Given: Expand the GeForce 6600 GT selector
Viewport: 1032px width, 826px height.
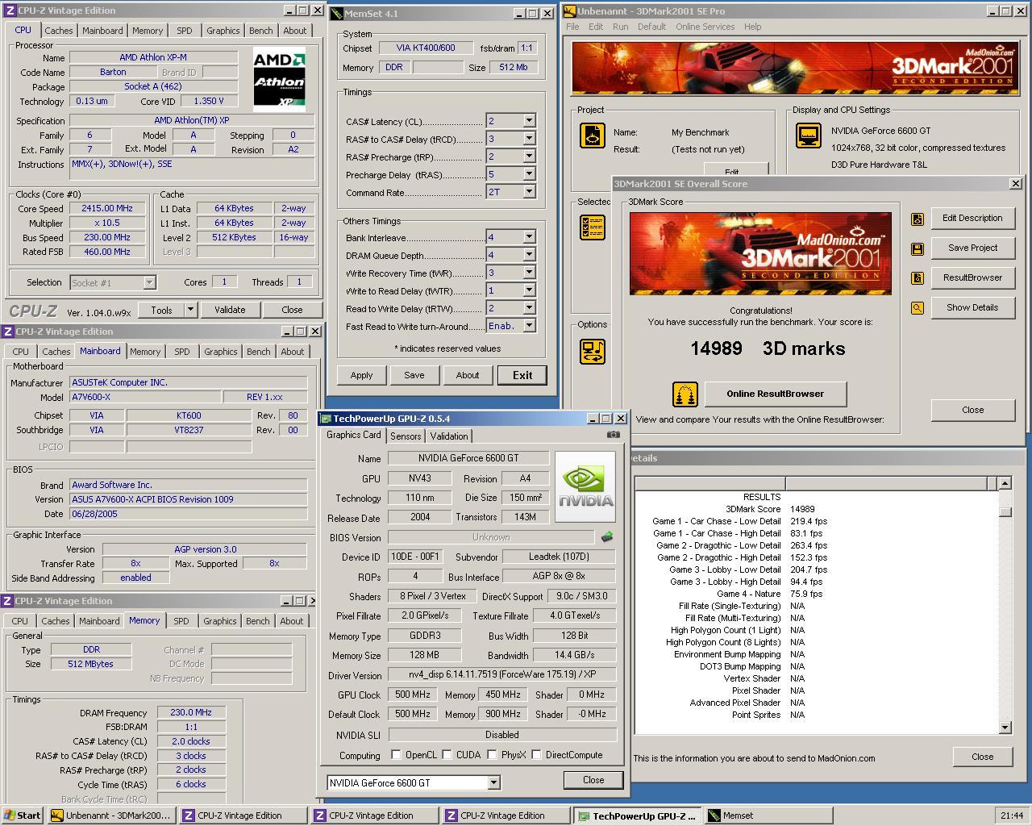Looking at the screenshot, I should tap(493, 783).
